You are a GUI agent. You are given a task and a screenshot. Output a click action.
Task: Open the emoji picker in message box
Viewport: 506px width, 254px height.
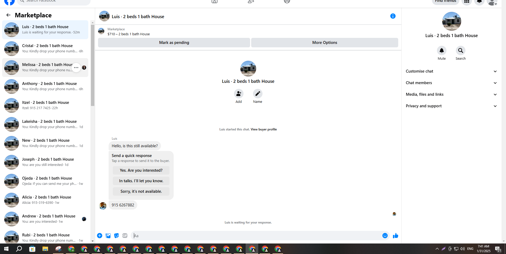385,236
